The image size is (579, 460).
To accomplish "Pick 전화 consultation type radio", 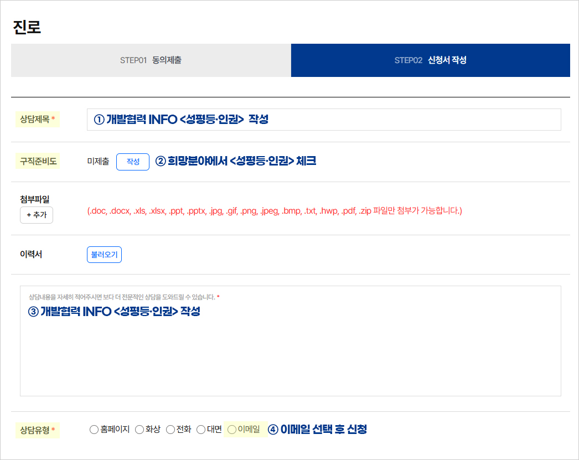I will 170,430.
